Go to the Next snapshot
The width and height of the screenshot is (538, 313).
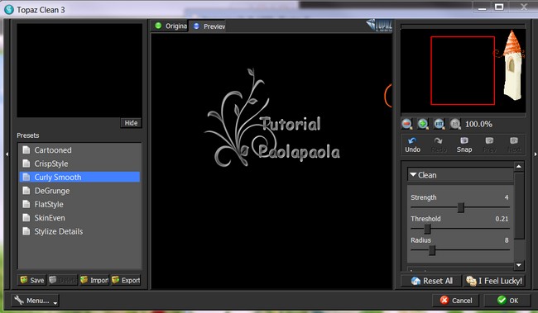[514, 145]
